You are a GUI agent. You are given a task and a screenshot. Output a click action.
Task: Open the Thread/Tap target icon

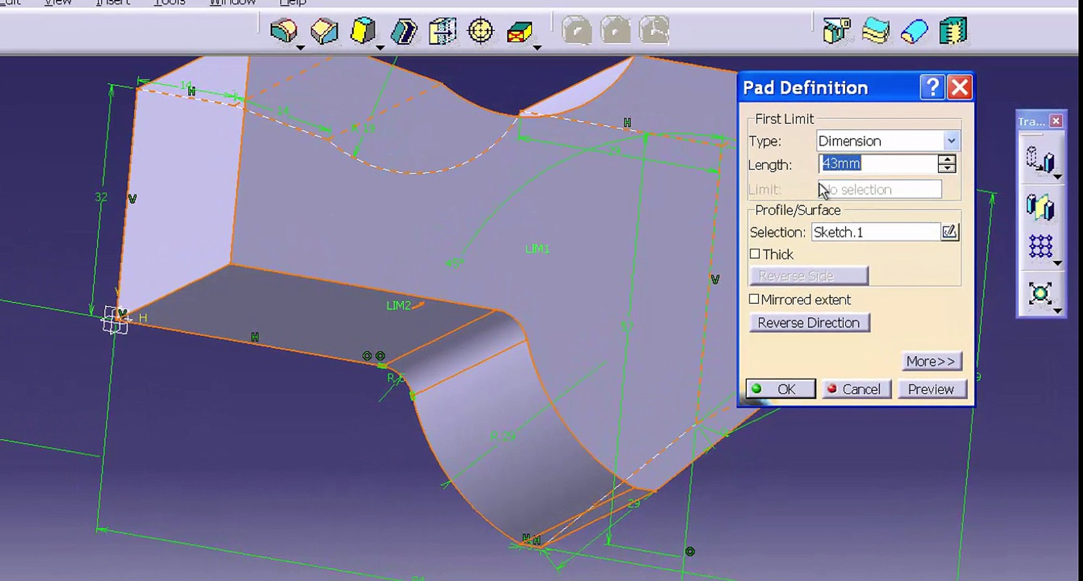coord(480,31)
